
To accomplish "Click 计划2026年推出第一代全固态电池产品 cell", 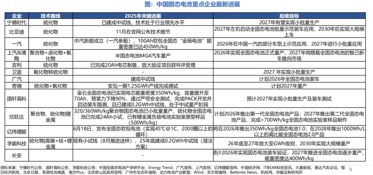I will pos(289,117).
